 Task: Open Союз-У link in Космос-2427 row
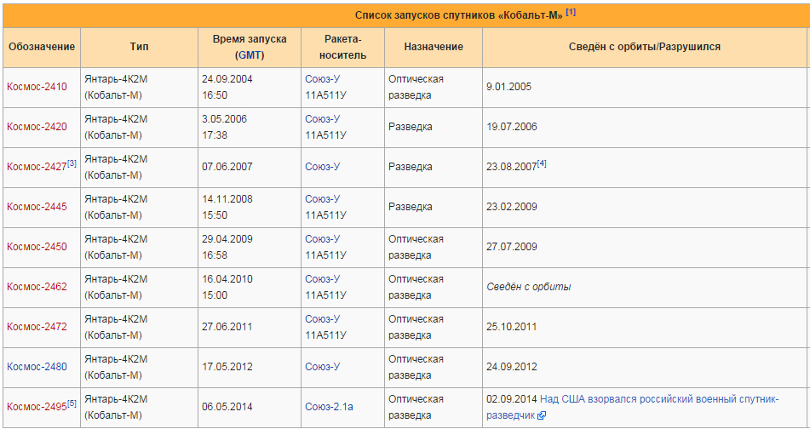(x=322, y=167)
